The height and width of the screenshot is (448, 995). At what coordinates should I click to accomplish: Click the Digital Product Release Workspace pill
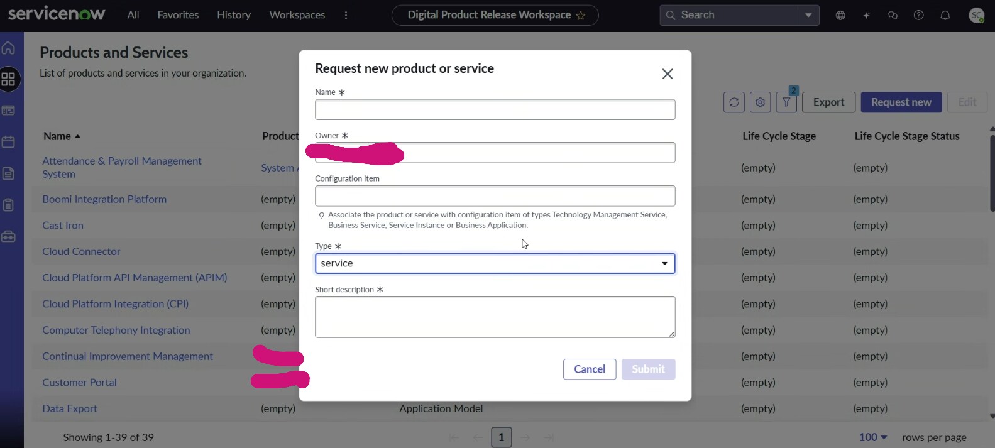pos(495,15)
